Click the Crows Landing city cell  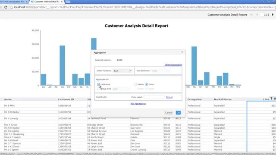point(138,150)
